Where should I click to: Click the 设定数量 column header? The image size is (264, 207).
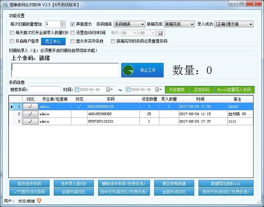click(150, 99)
